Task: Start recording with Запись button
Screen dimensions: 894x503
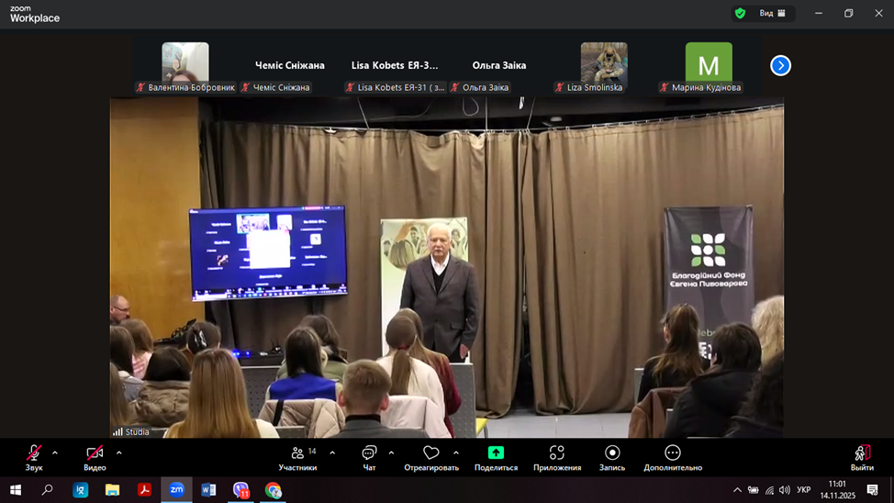Action: pyautogui.click(x=612, y=456)
